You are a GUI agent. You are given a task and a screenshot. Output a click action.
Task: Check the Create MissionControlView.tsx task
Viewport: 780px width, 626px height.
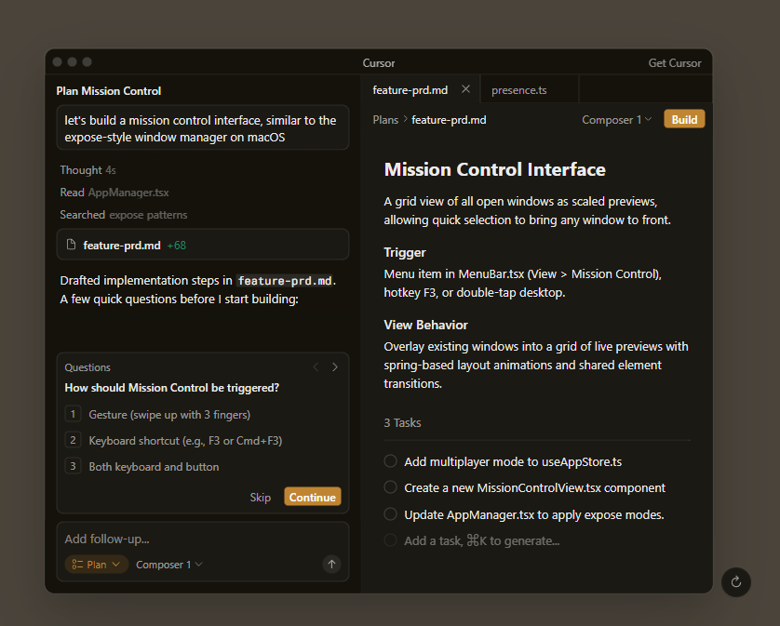tap(390, 487)
